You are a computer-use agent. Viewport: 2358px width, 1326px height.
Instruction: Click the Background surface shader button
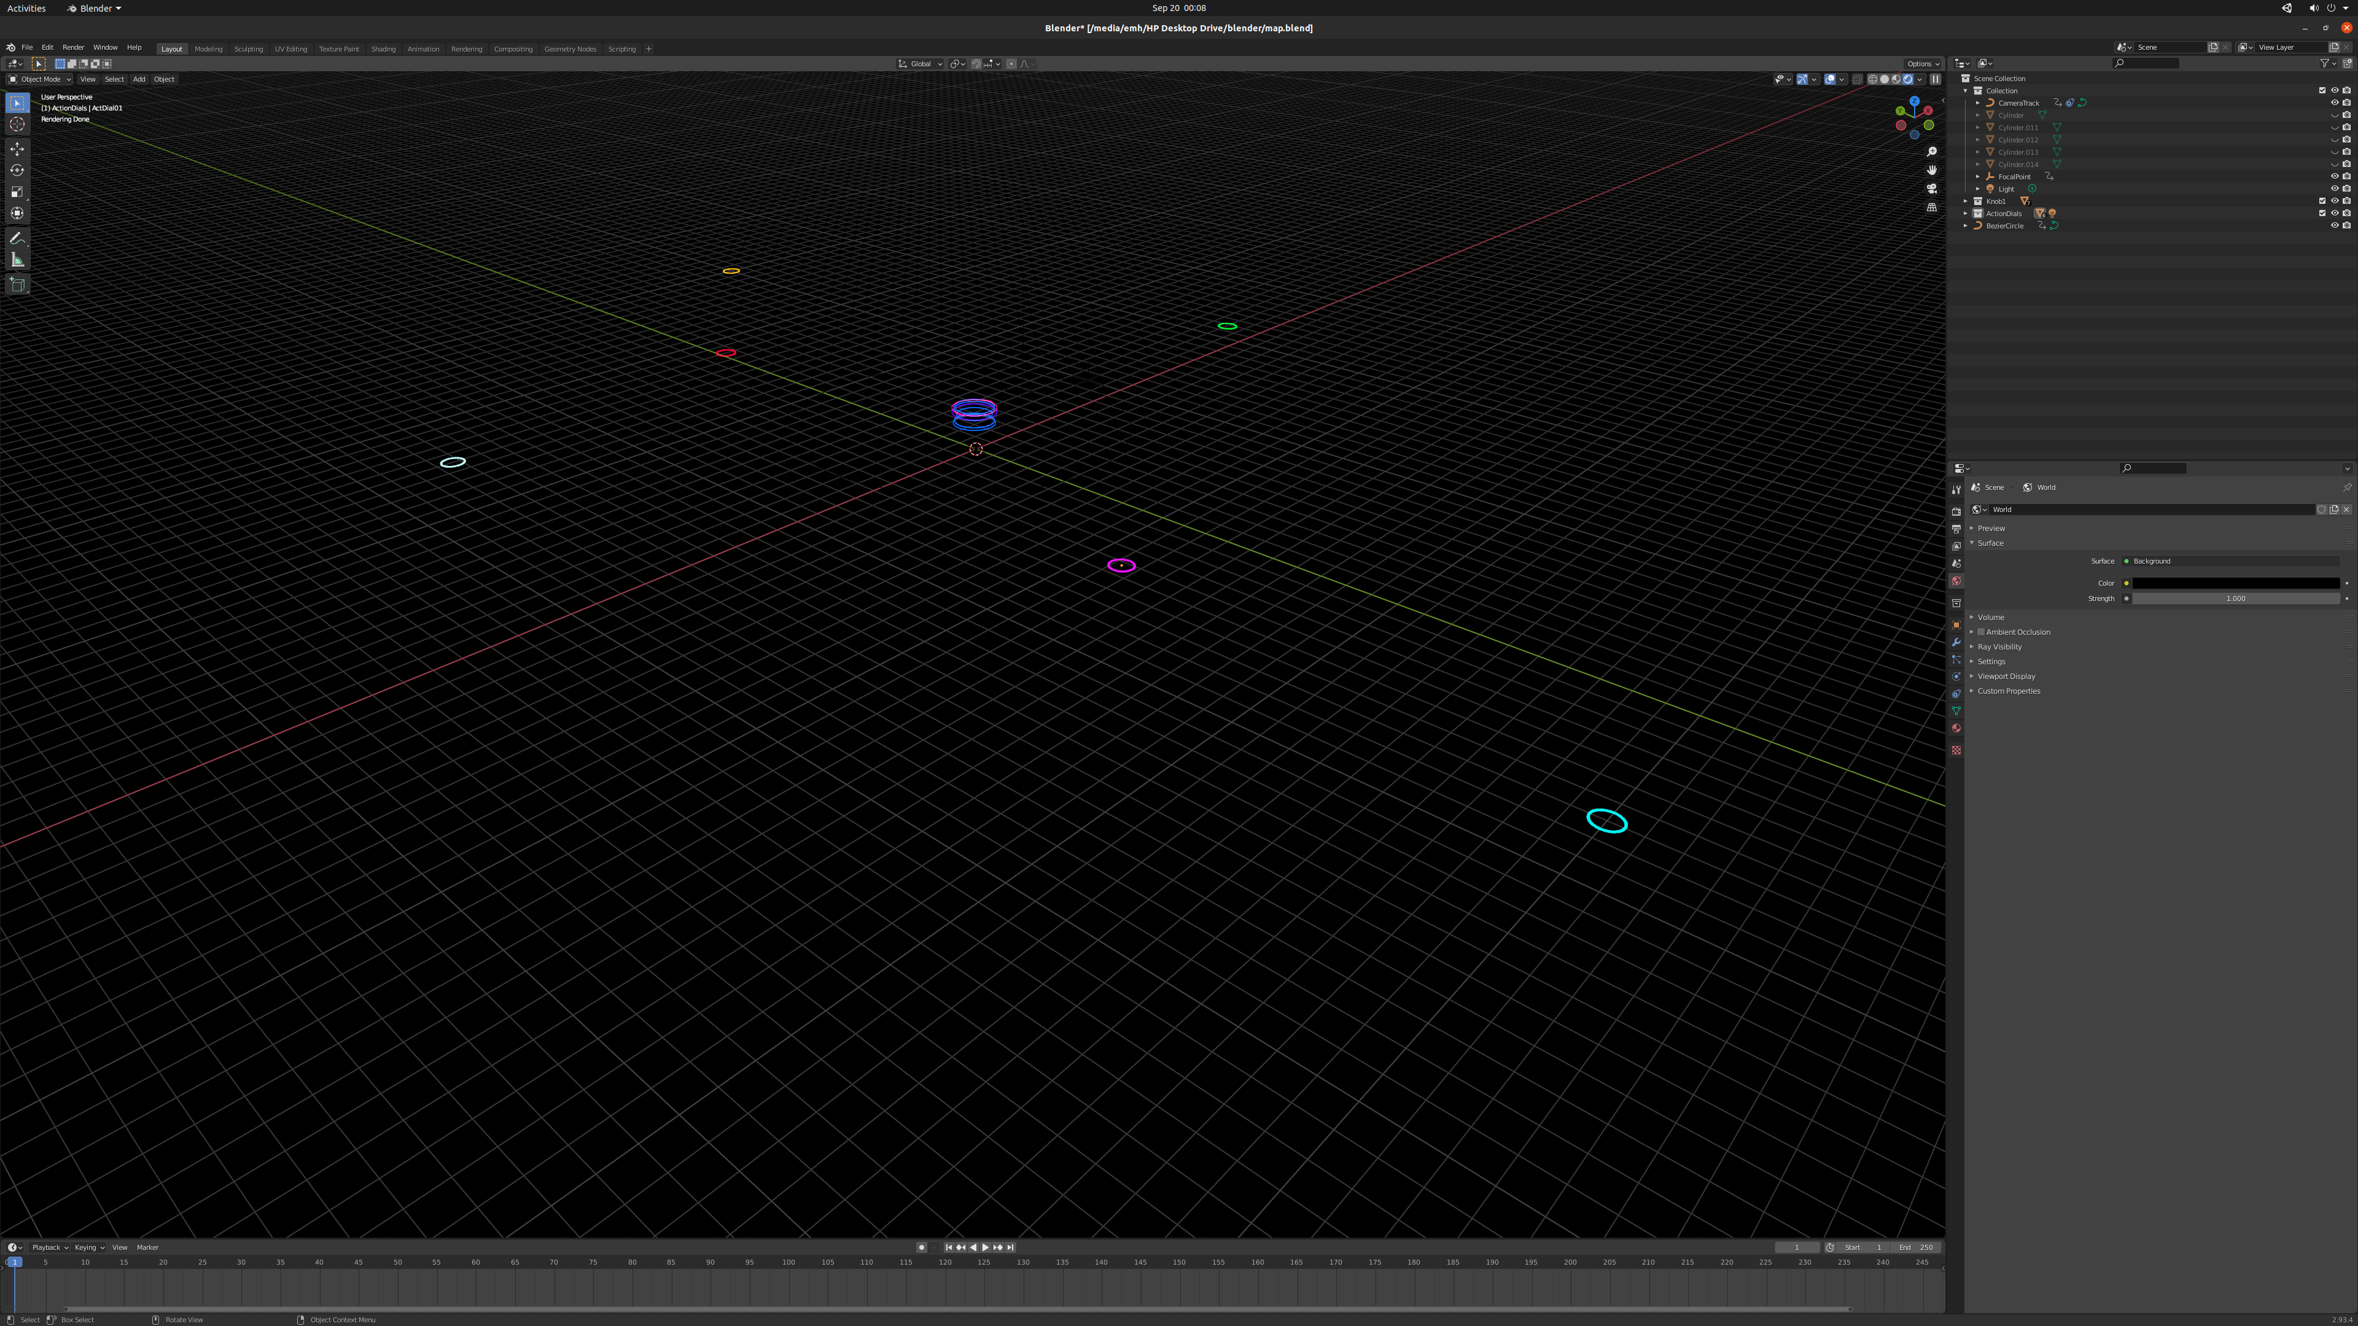pyautogui.click(x=2231, y=561)
